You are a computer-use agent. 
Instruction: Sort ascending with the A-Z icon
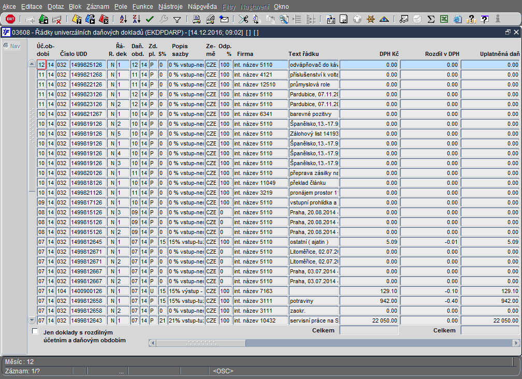[123, 19]
